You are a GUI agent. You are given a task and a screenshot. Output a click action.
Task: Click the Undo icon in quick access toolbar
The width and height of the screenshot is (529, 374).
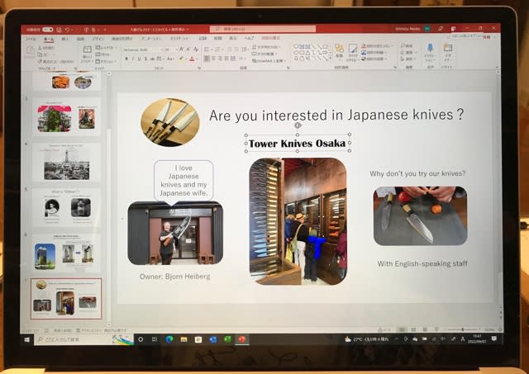tap(68, 30)
